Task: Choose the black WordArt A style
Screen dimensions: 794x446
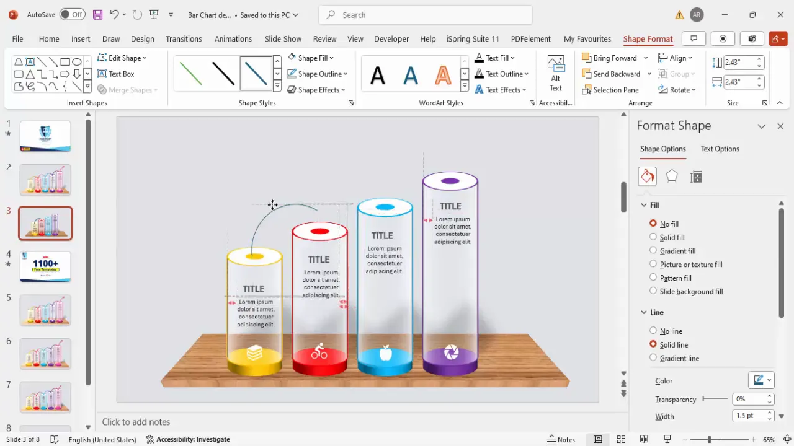Action: (378, 76)
